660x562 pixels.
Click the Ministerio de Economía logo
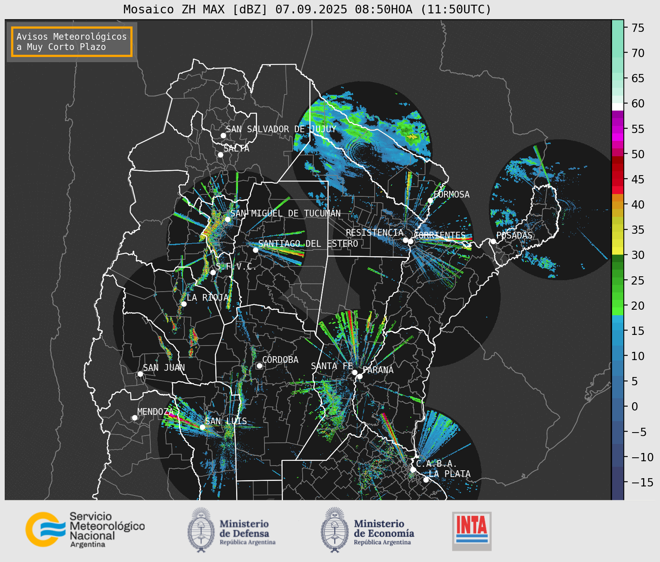(x=367, y=530)
